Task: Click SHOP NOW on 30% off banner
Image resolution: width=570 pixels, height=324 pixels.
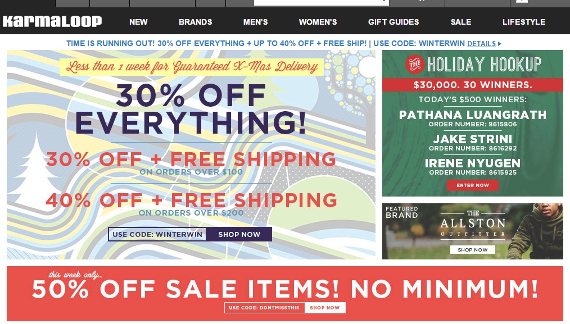Action: click(x=239, y=234)
